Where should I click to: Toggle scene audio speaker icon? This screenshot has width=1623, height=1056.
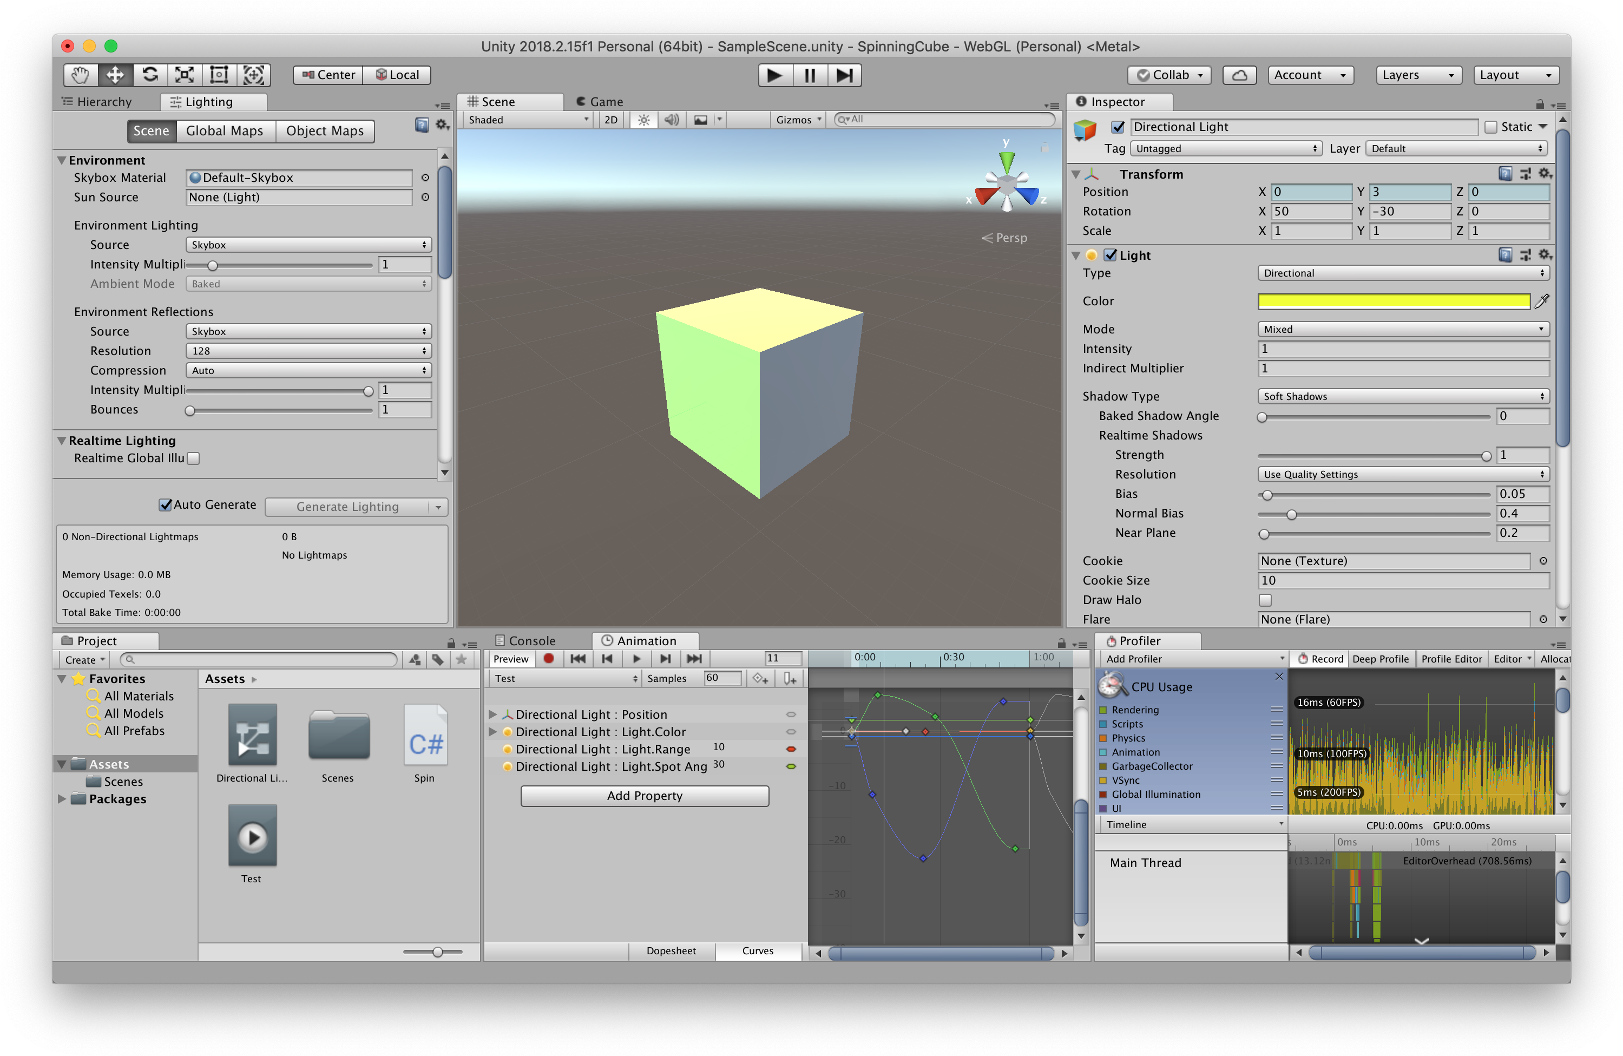(x=672, y=120)
